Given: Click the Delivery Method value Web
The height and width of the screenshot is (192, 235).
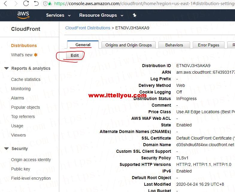Looking at the screenshot, I should click(181, 85).
